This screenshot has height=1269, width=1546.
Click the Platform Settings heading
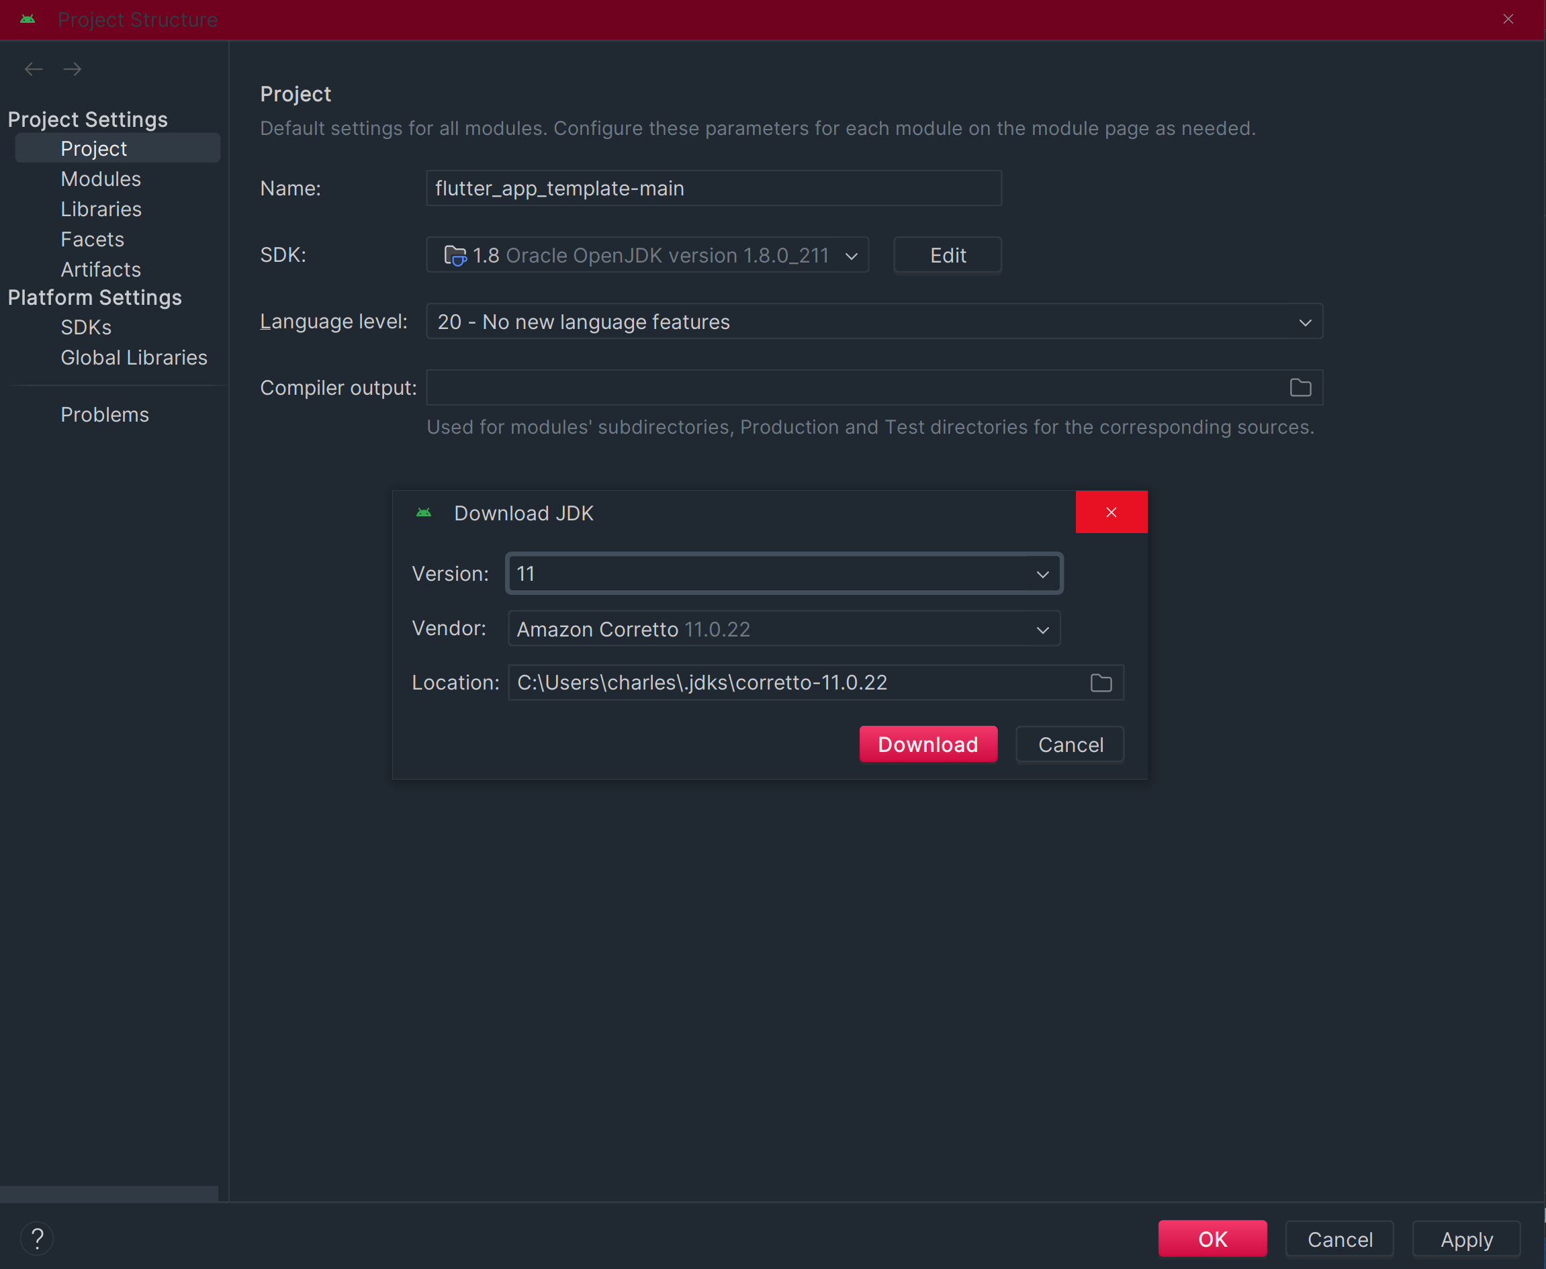95,297
